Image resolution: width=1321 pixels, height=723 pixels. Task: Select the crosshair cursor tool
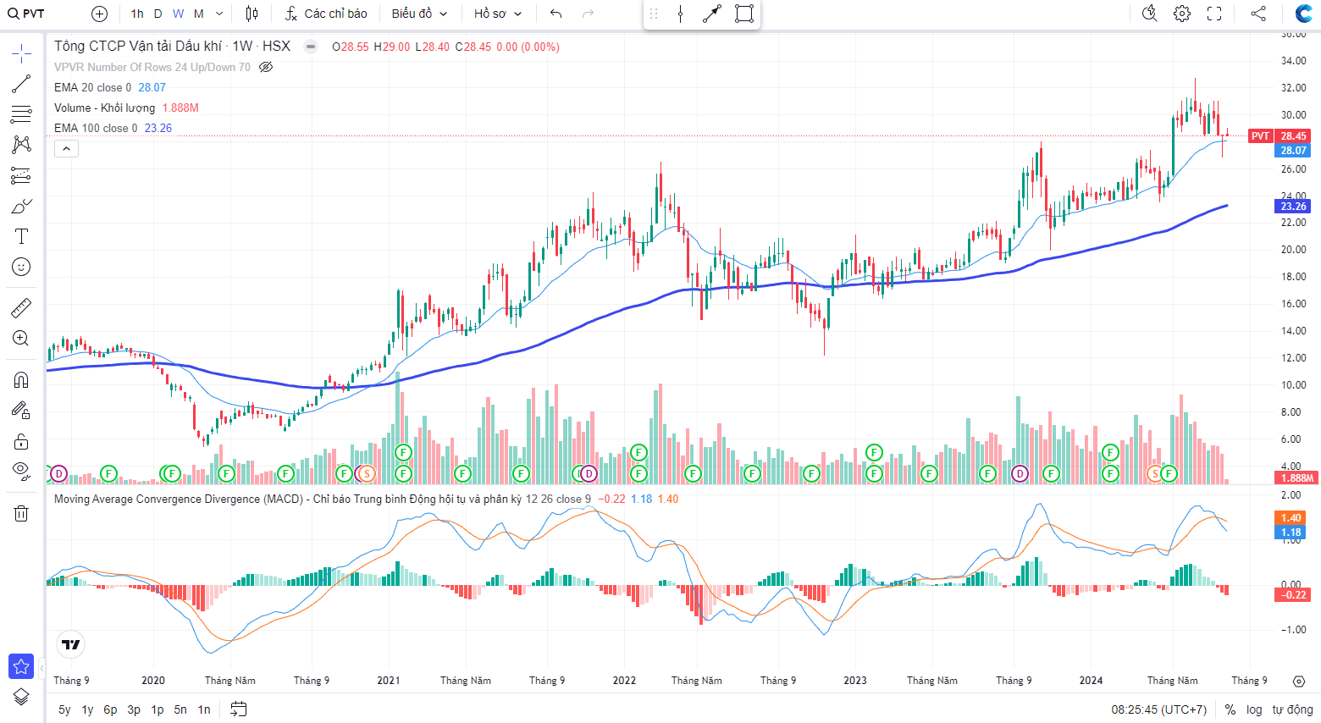coord(21,54)
